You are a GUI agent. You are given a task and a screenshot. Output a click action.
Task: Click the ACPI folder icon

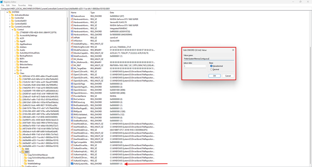18,38
